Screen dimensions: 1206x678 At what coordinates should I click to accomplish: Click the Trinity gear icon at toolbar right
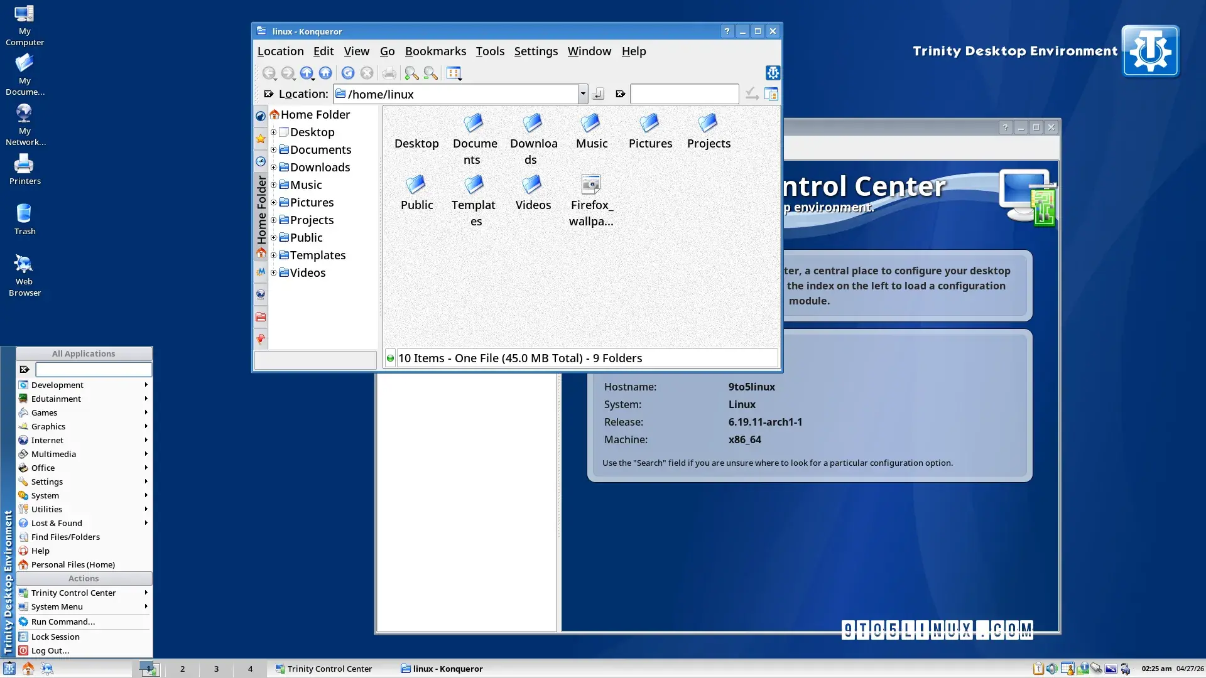[773, 73]
